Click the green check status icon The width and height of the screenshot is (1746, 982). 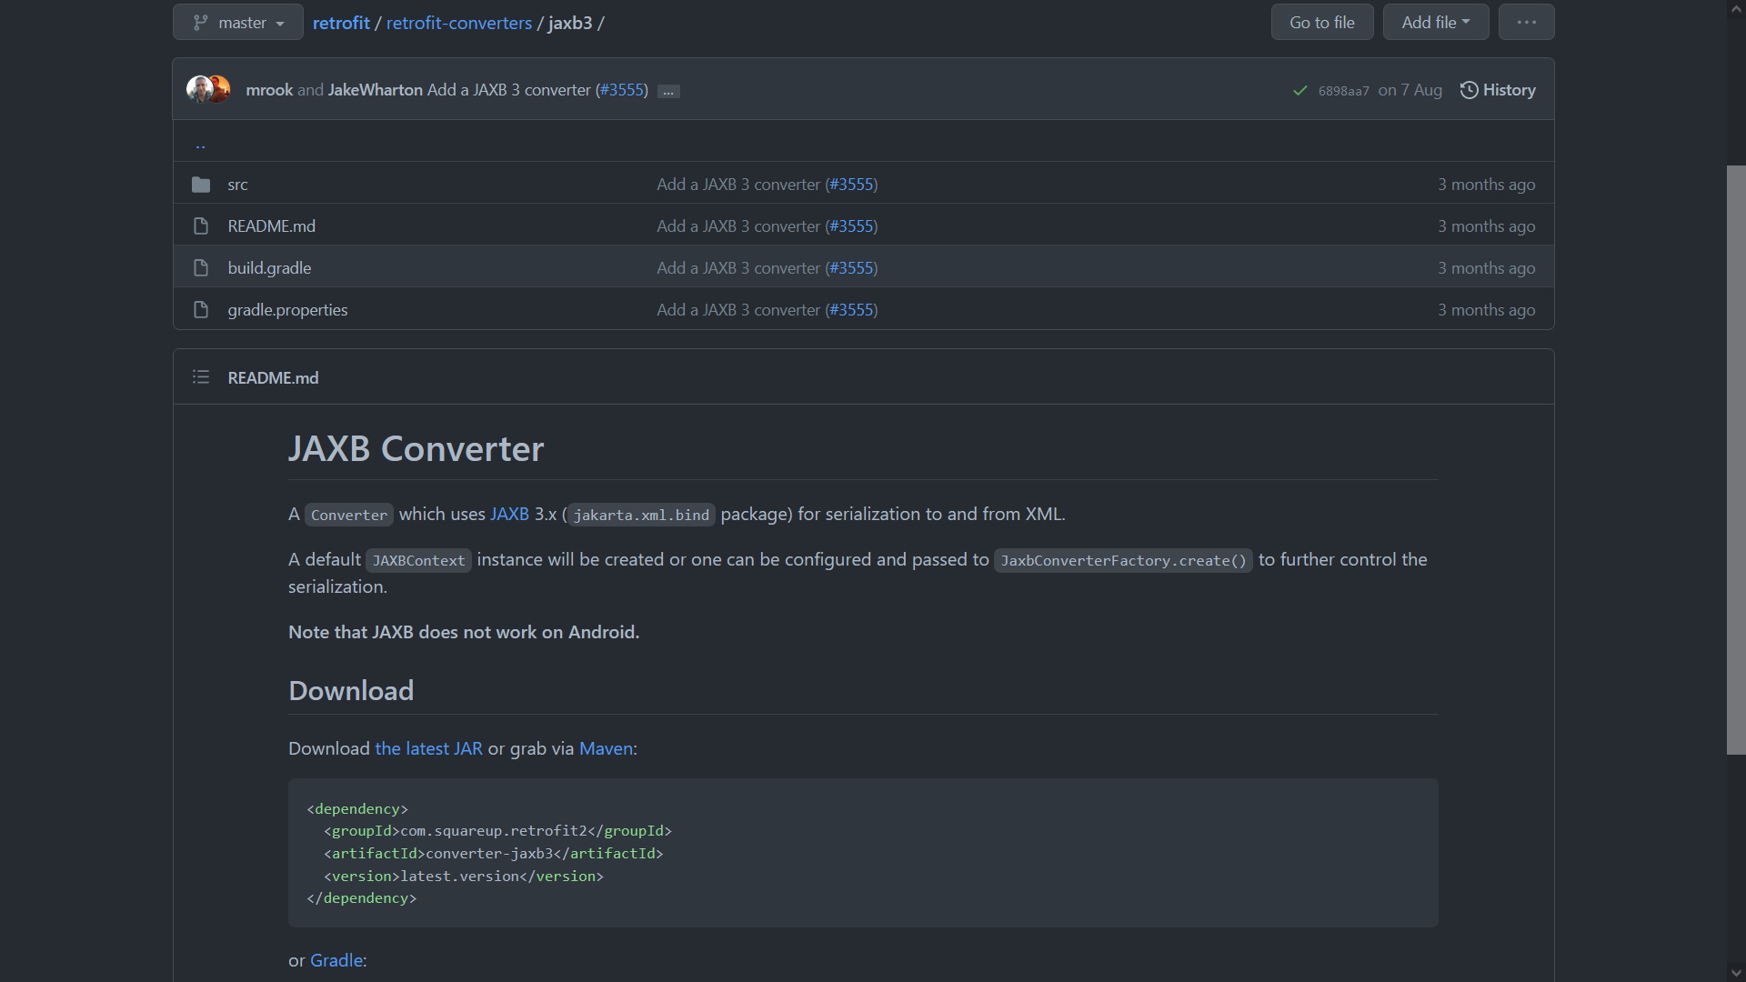[x=1299, y=90]
